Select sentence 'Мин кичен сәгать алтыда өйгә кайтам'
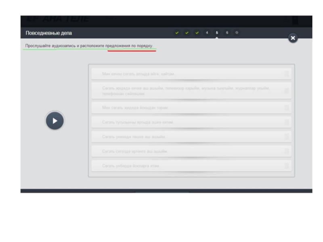Screen dimensions: 323x242 191,74
